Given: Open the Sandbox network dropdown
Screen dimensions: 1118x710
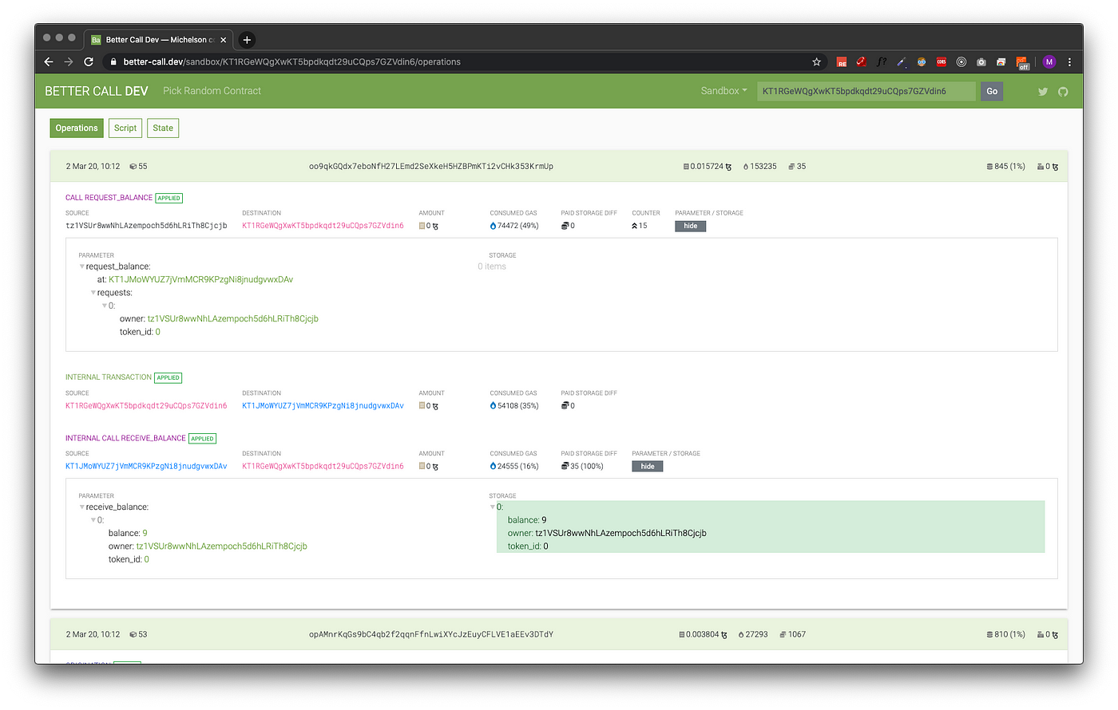Looking at the screenshot, I should (724, 91).
